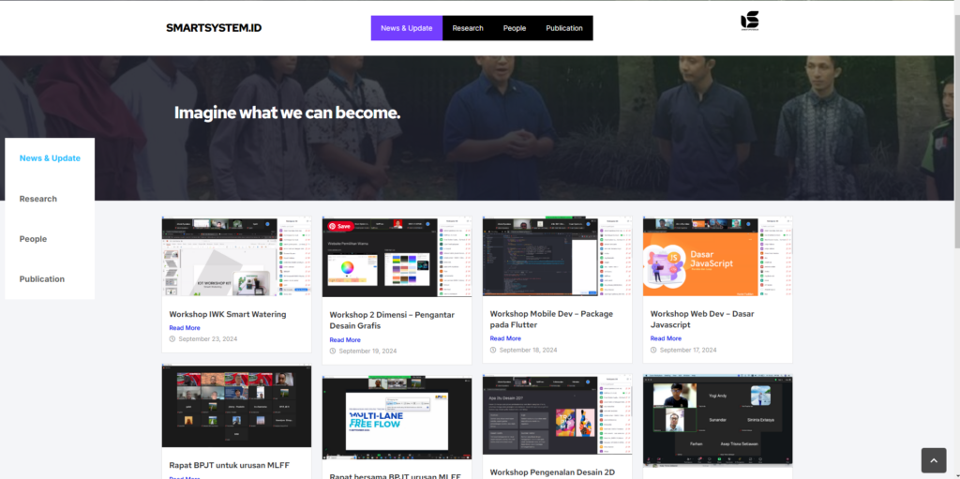Select People in left sidebar
This screenshot has width=960, height=479.
pos(33,239)
